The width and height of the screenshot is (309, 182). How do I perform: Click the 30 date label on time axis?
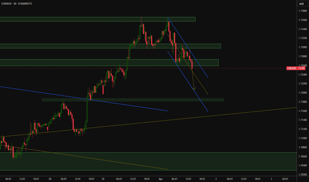click(103, 179)
